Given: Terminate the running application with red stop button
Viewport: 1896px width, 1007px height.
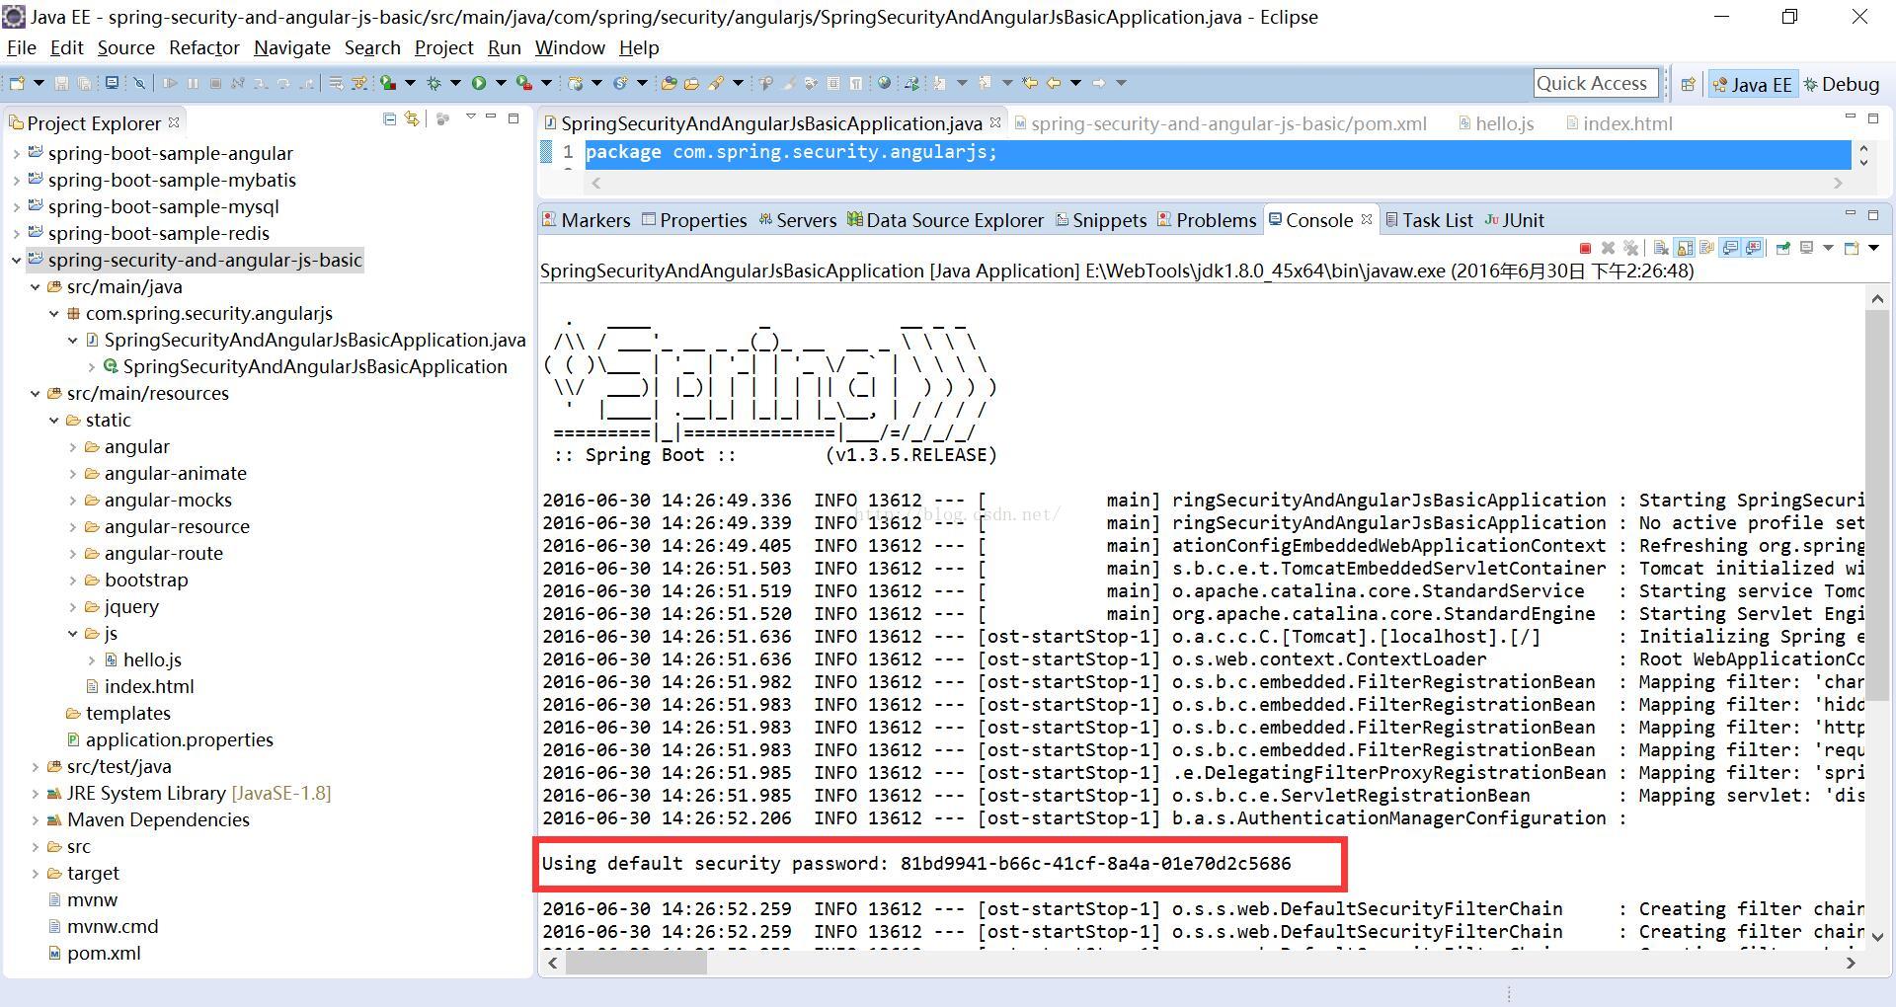Looking at the screenshot, I should pyautogui.click(x=1586, y=248).
